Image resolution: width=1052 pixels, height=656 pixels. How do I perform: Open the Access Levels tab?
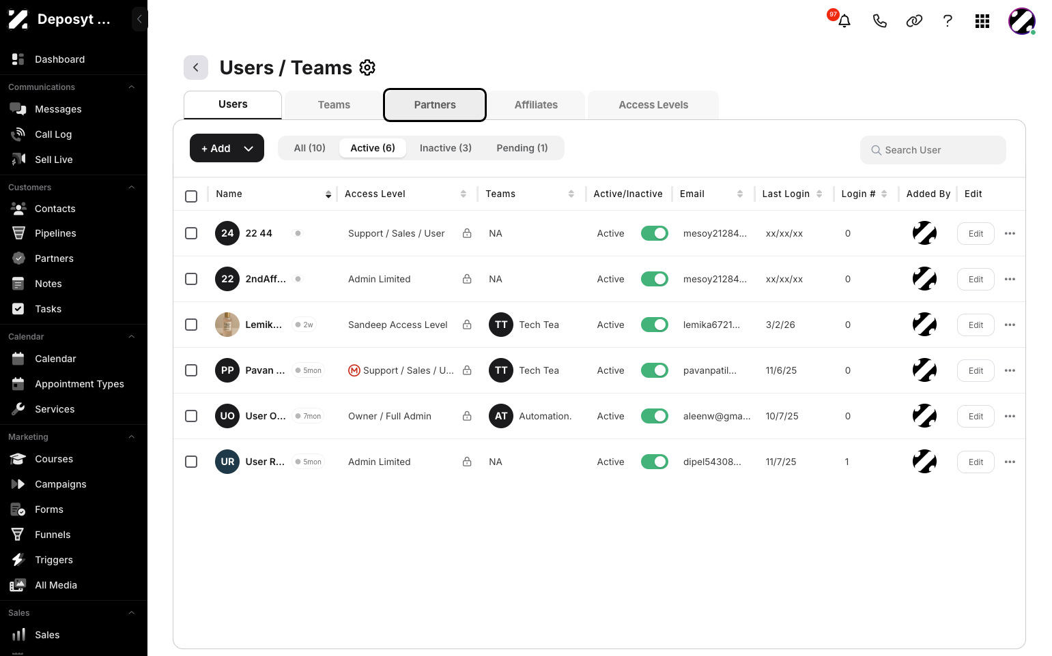653,105
